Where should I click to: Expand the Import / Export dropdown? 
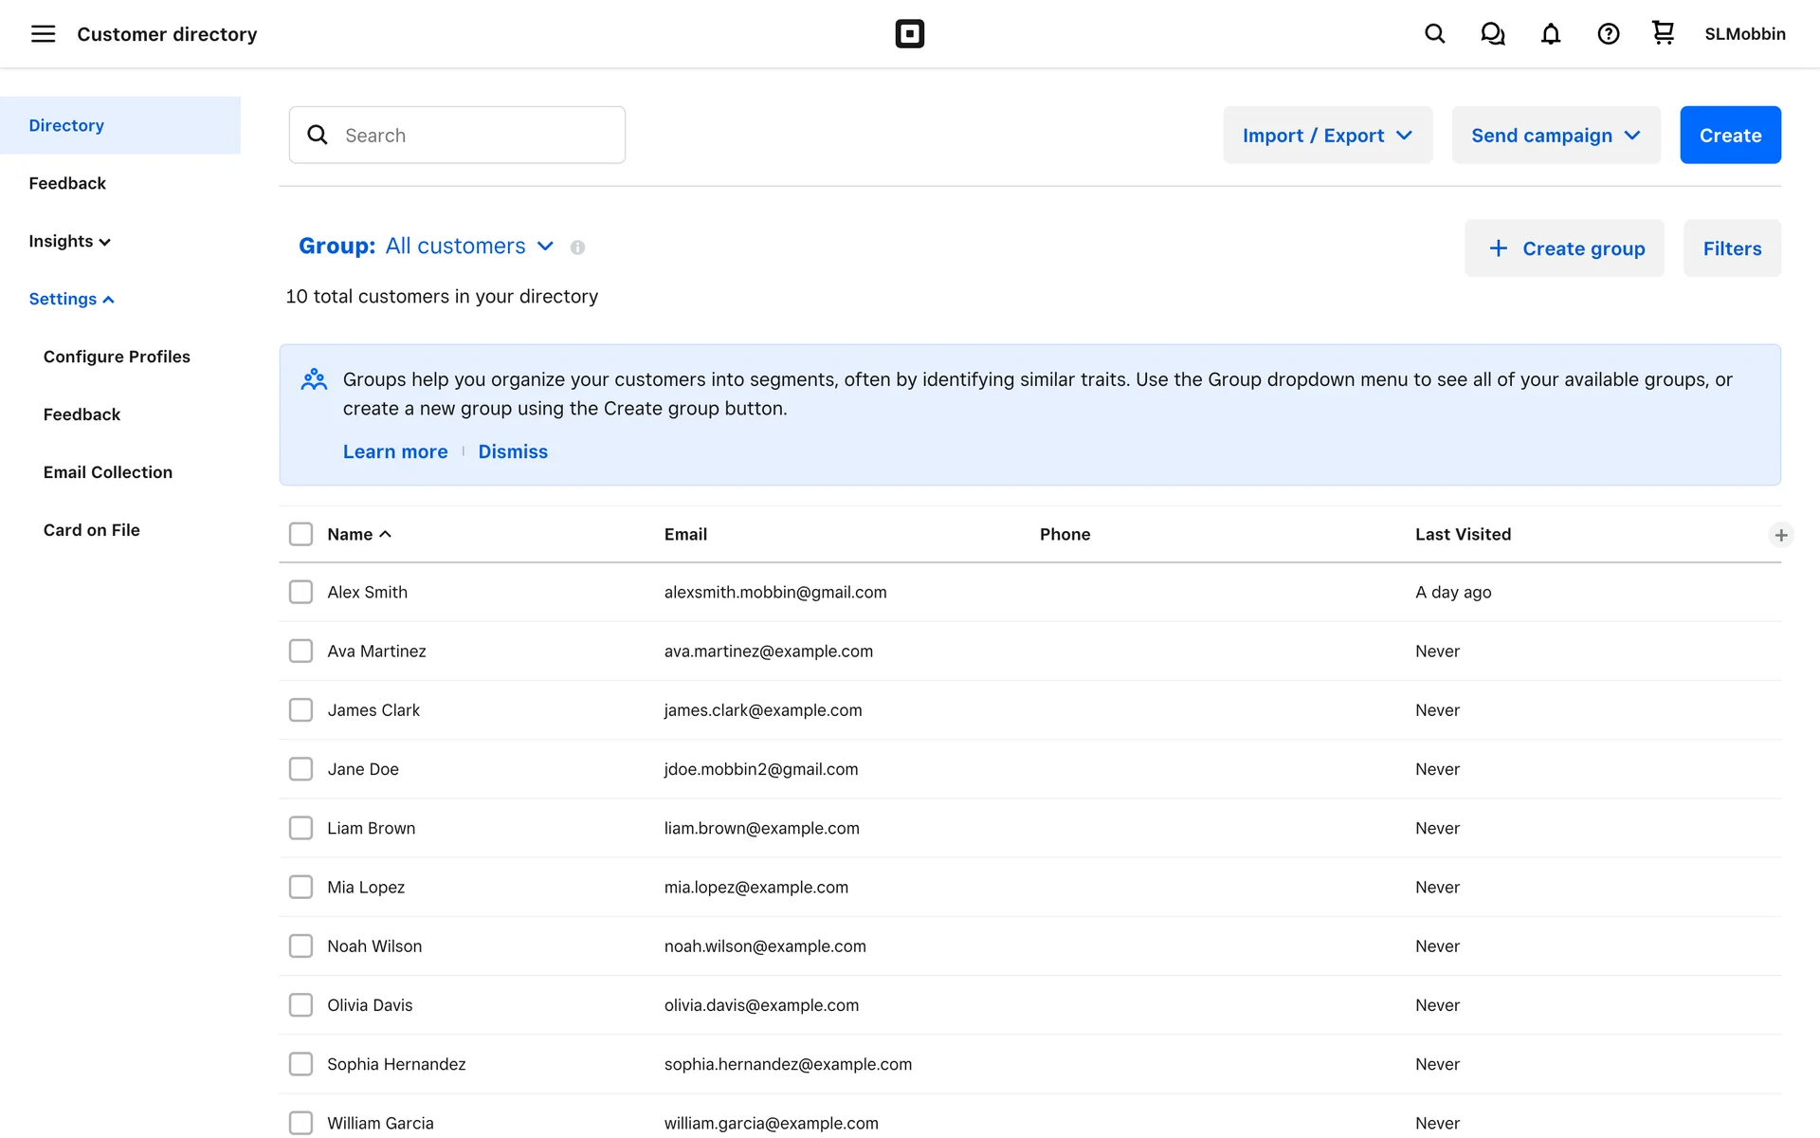point(1327,135)
